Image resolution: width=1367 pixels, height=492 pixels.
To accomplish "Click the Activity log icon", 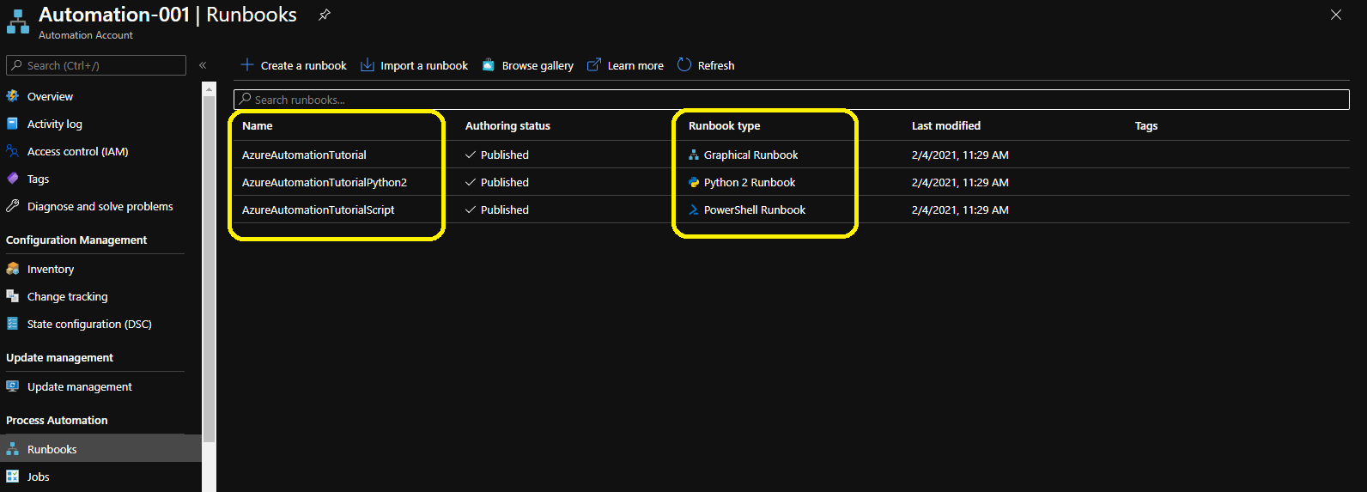I will coord(13,124).
